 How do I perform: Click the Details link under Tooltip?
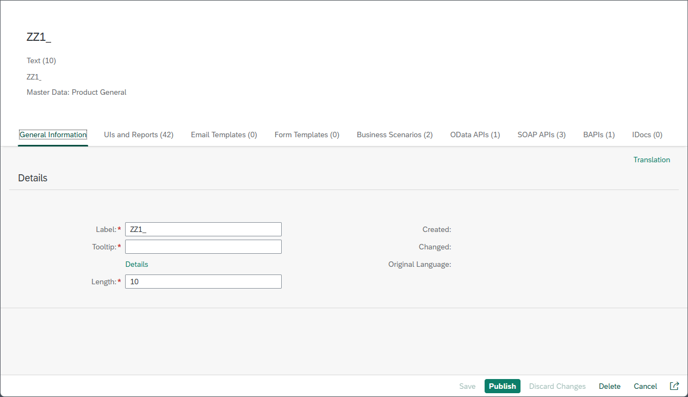coord(137,264)
